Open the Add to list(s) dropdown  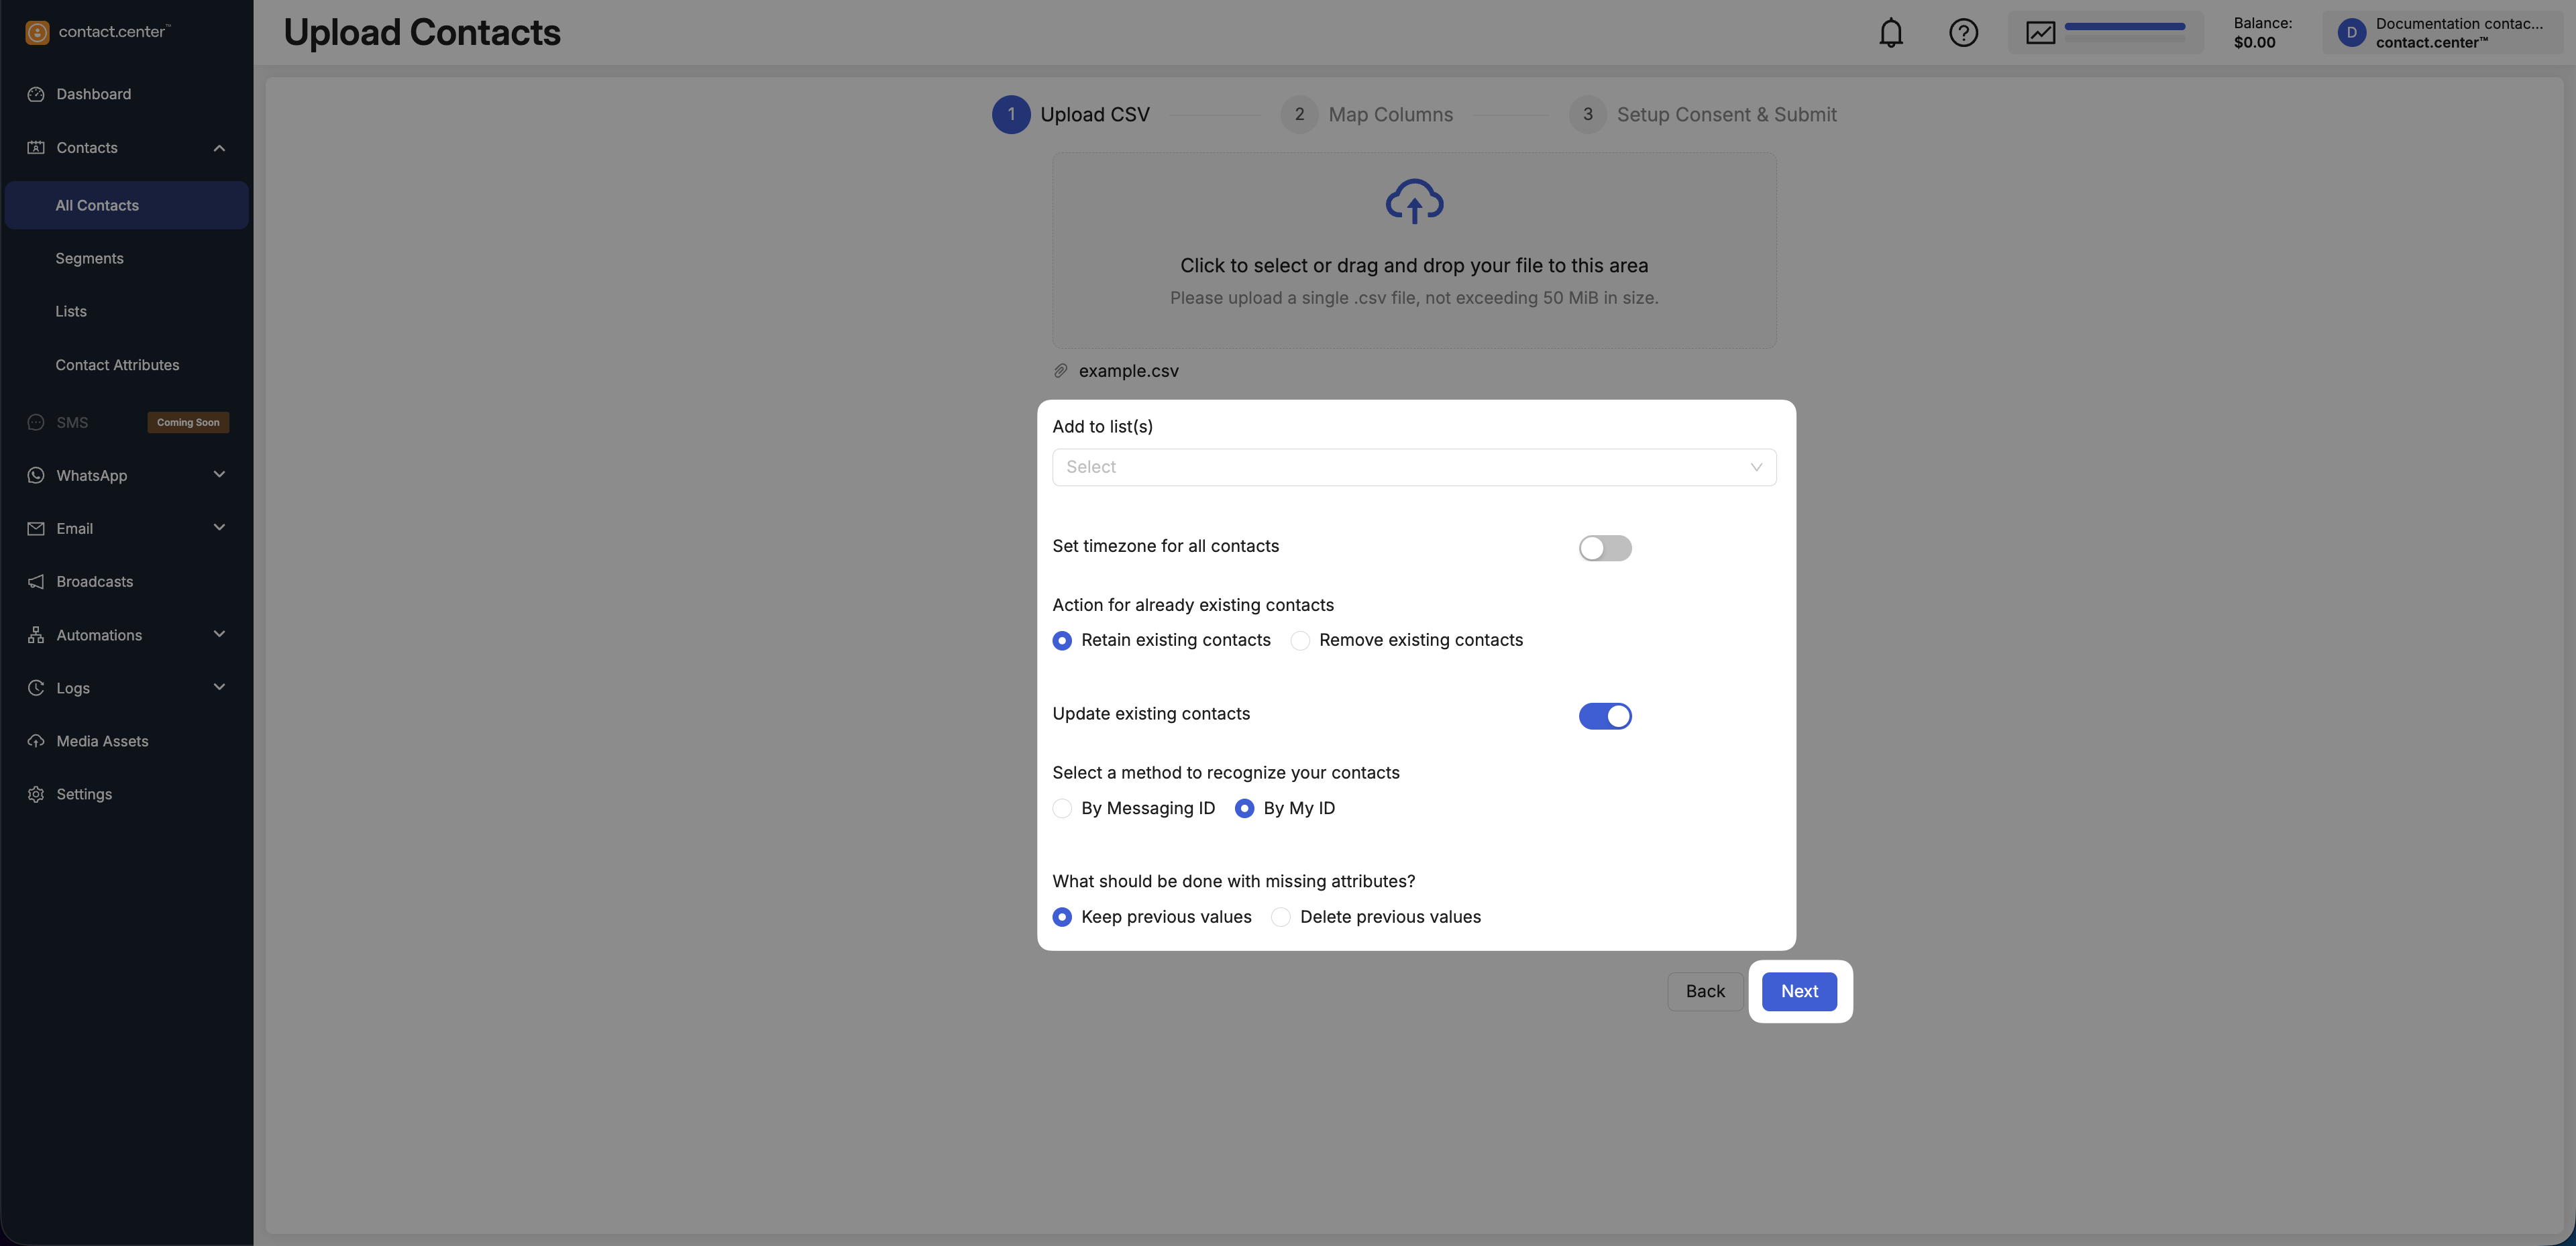point(1413,467)
